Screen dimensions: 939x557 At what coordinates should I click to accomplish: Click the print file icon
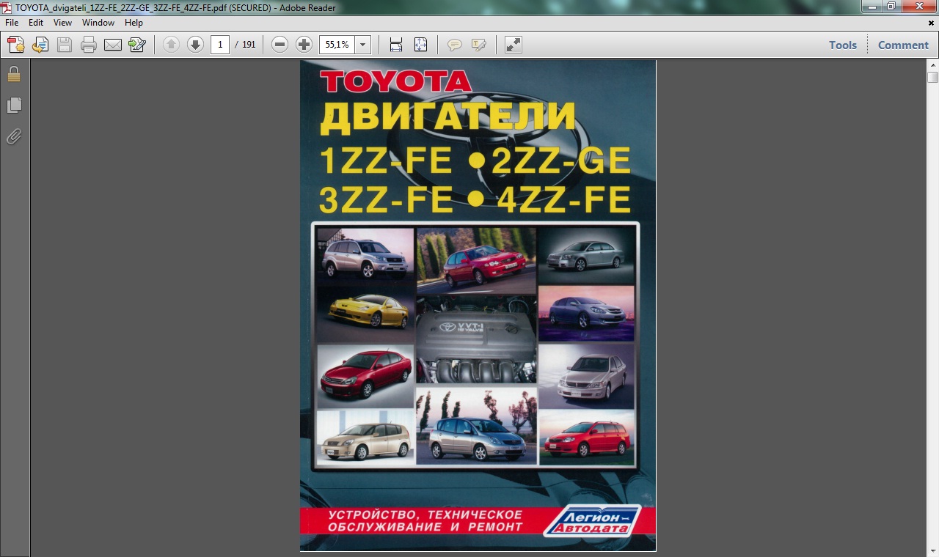(x=89, y=45)
